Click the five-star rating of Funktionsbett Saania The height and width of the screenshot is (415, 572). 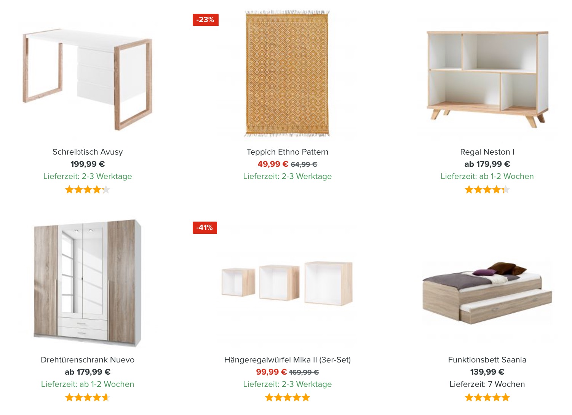(487, 397)
